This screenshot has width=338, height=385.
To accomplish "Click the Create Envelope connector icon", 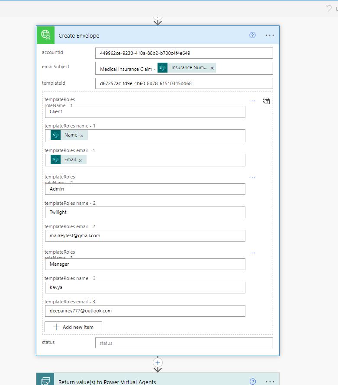I will click(x=45, y=35).
